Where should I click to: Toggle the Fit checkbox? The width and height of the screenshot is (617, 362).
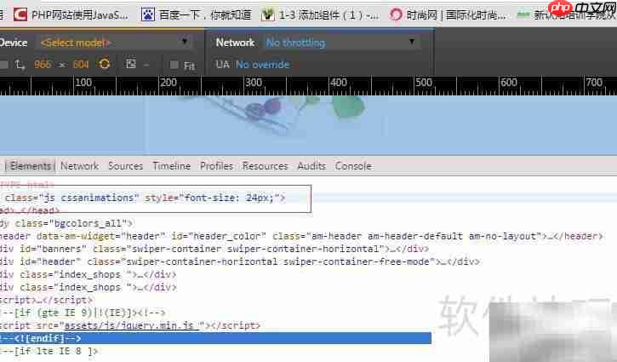(x=174, y=65)
